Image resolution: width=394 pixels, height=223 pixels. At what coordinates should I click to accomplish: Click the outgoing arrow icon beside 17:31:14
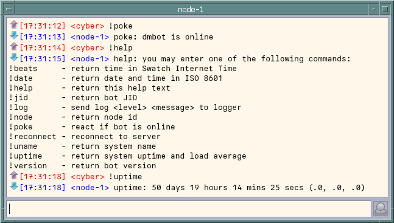coord(14,46)
